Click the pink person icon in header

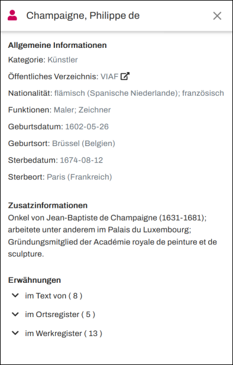tap(12, 15)
